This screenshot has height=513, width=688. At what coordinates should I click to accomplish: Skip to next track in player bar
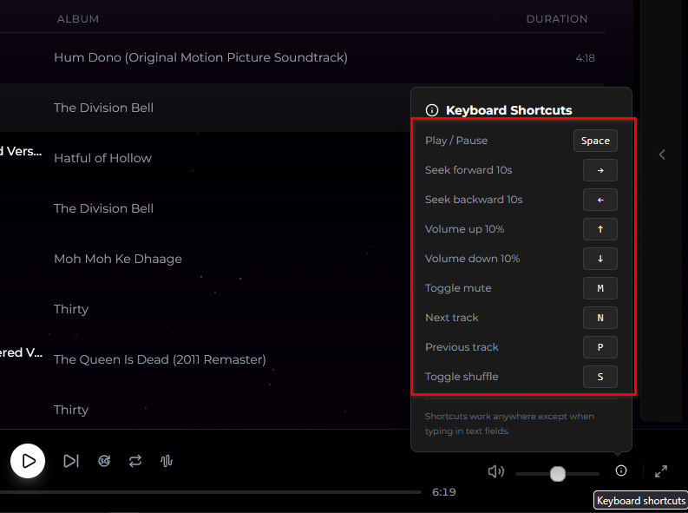pyautogui.click(x=71, y=461)
